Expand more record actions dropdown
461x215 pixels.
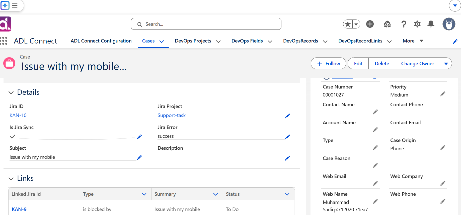(446, 63)
